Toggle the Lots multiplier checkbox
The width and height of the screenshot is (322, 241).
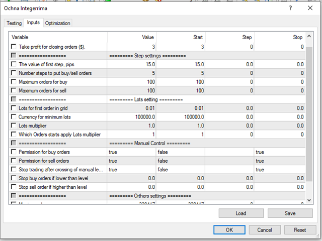point(14,126)
